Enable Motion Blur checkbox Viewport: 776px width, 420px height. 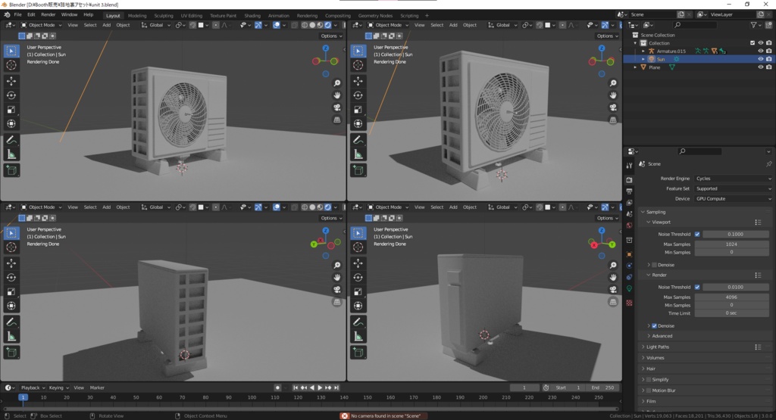click(x=649, y=390)
